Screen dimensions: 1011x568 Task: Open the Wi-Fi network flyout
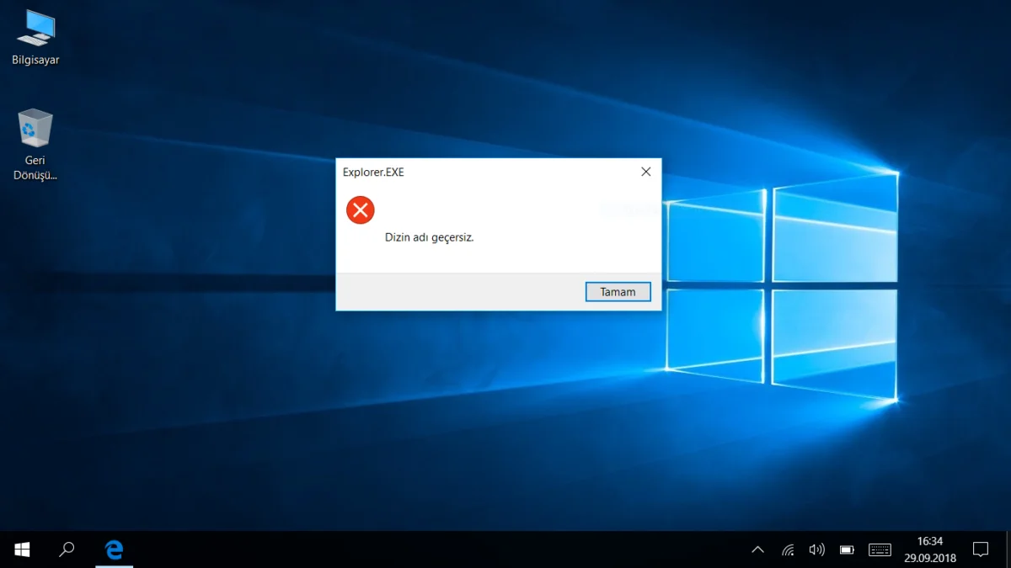click(x=788, y=550)
